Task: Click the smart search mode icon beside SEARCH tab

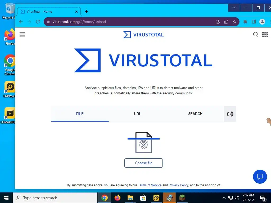Action: 230,114
